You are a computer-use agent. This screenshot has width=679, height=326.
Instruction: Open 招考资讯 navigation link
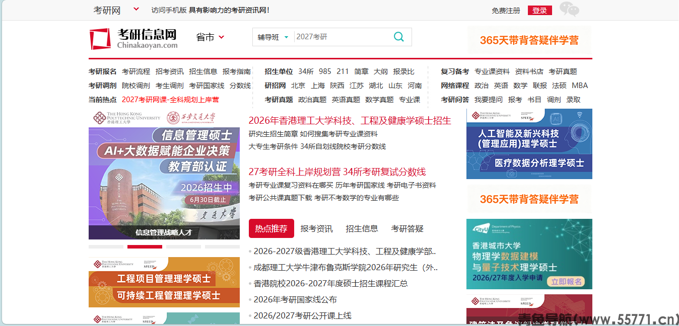click(169, 71)
